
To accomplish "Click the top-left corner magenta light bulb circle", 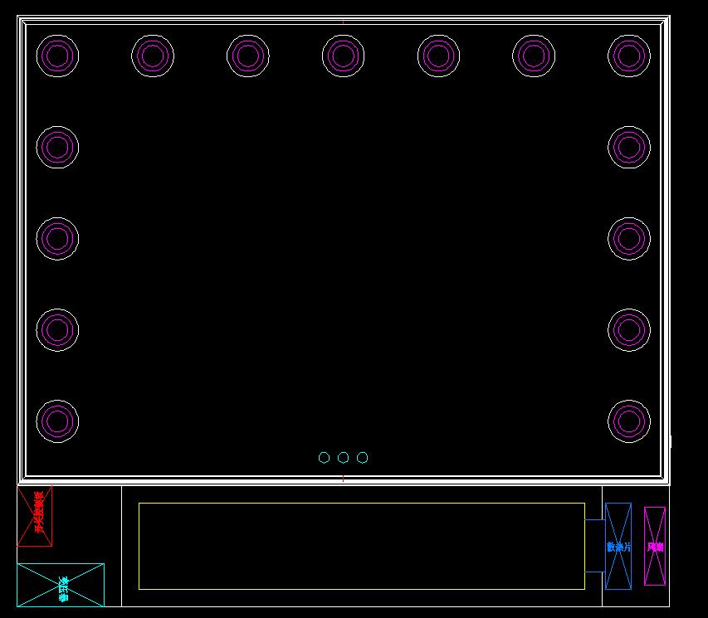I will pos(57,56).
